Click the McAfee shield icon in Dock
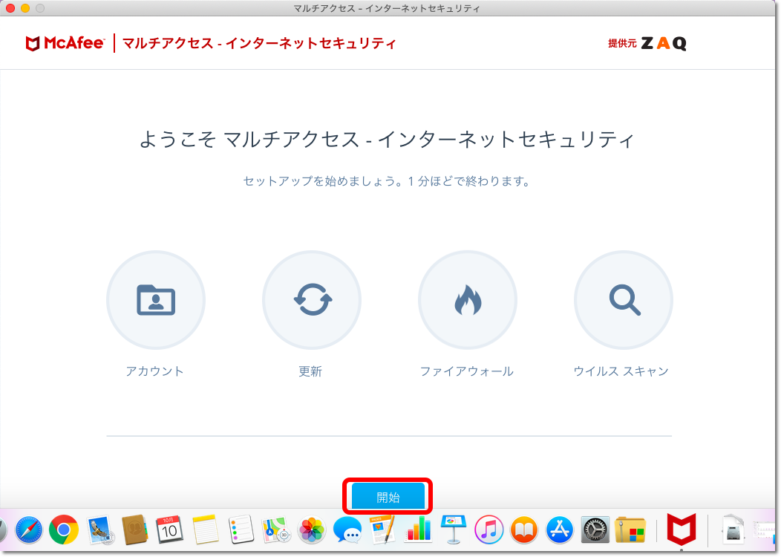The height and width of the screenshot is (557, 781). coord(682,530)
